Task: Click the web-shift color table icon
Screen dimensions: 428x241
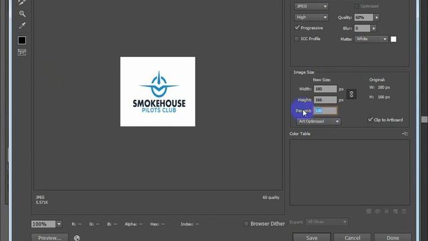Action: tap(377, 212)
